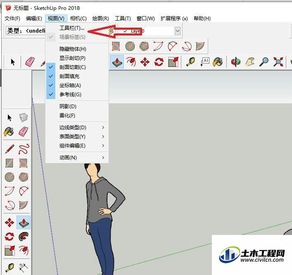Open the 绘图(R) menu
The height and width of the screenshot is (275, 292).
100,19
